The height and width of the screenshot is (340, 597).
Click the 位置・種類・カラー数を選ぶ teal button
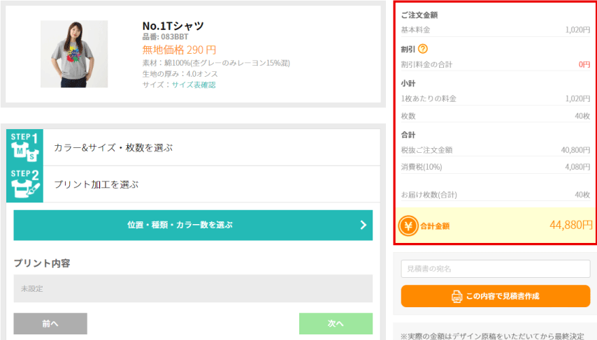tap(193, 225)
